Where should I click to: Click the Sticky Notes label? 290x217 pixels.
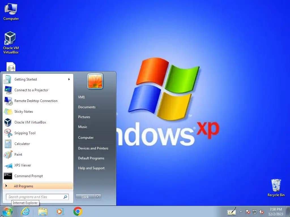click(x=24, y=111)
